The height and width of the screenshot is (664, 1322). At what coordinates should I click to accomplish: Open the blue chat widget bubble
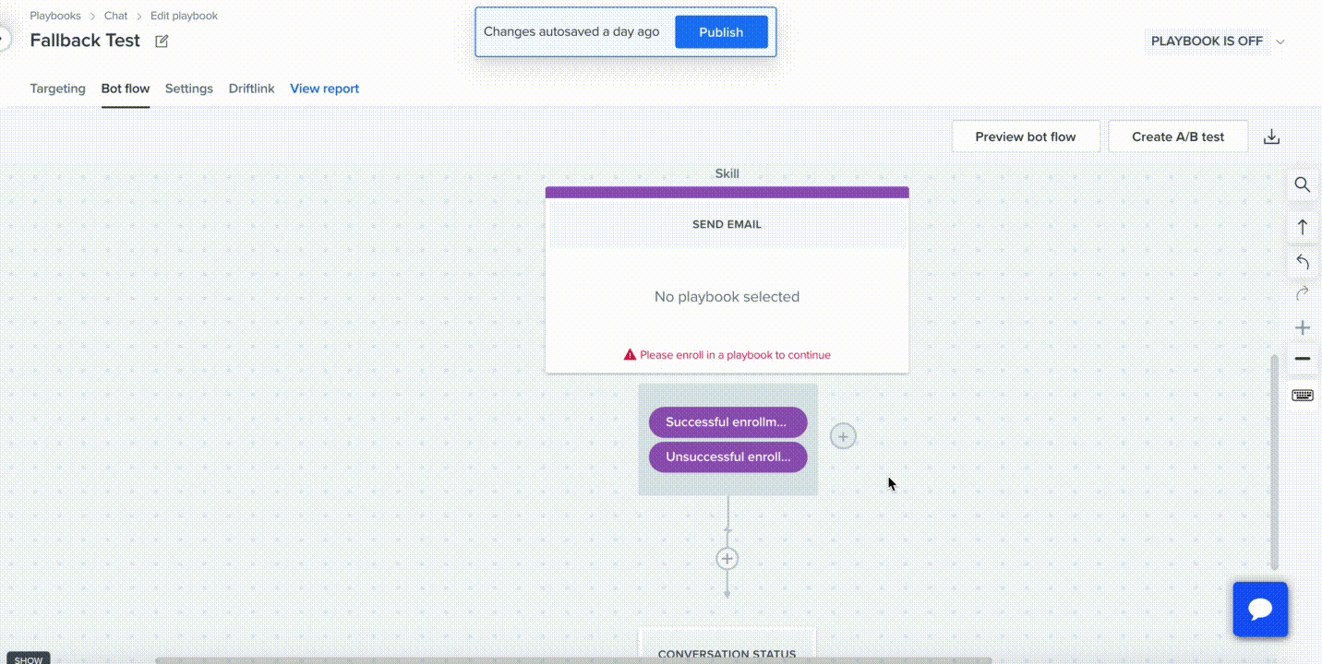tap(1260, 609)
